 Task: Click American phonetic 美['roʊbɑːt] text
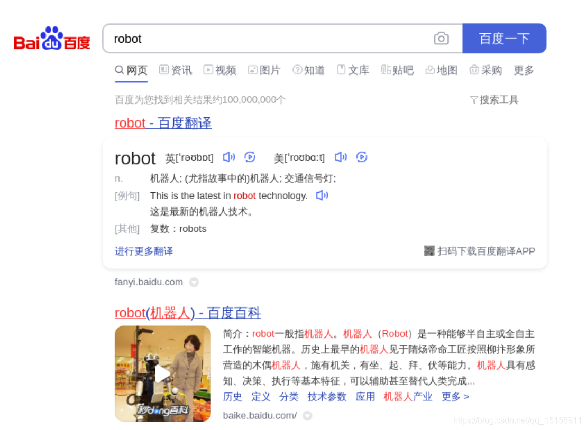click(299, 158)
